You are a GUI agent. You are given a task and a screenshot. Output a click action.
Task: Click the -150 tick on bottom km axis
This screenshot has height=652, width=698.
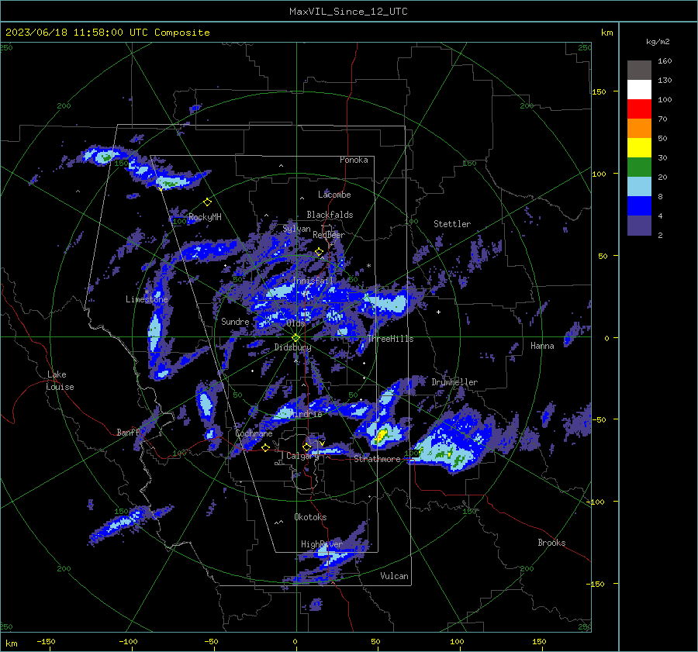pyautogui.click(x=46, y=641)
